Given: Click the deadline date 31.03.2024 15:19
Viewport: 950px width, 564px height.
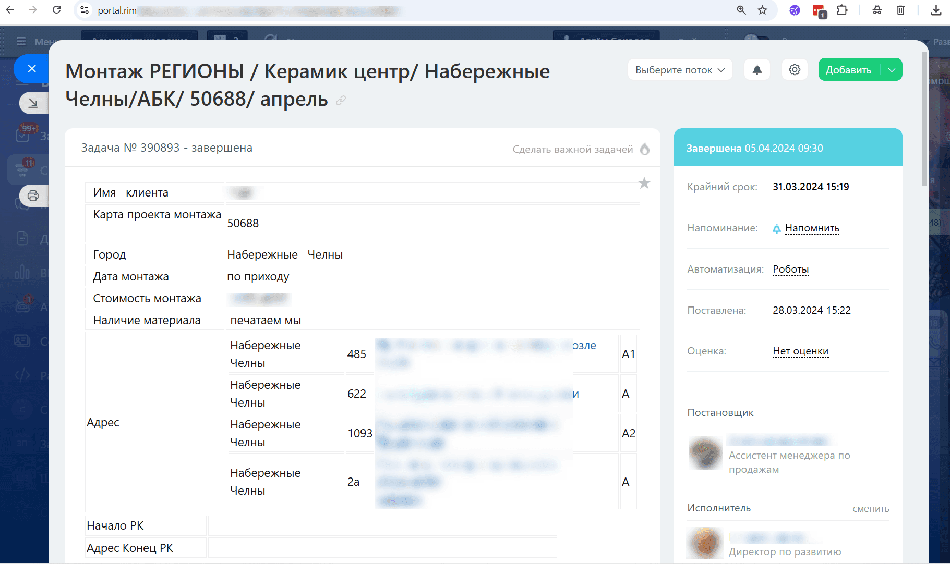Looking at the screenshot, I should tap(811, 187).
